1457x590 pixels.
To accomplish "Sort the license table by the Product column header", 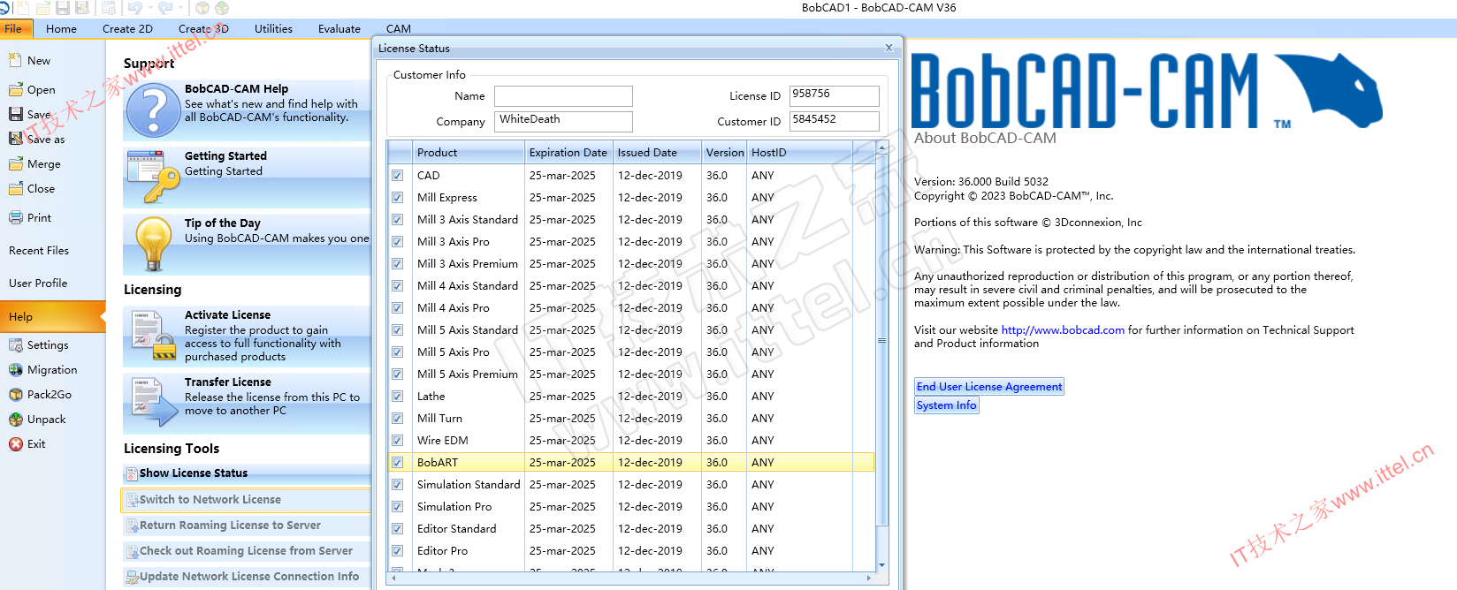I will pyautogui.click(x=469, y=153).
